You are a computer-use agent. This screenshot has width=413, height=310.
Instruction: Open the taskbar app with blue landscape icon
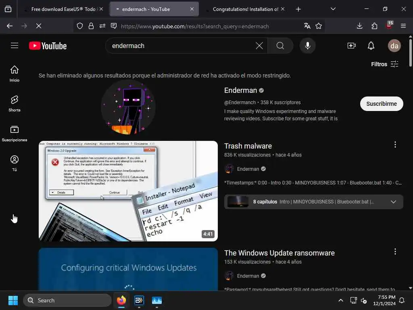(157, 300)
